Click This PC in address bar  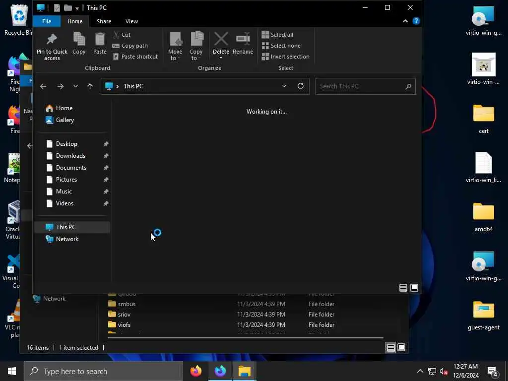click(133, 86)
